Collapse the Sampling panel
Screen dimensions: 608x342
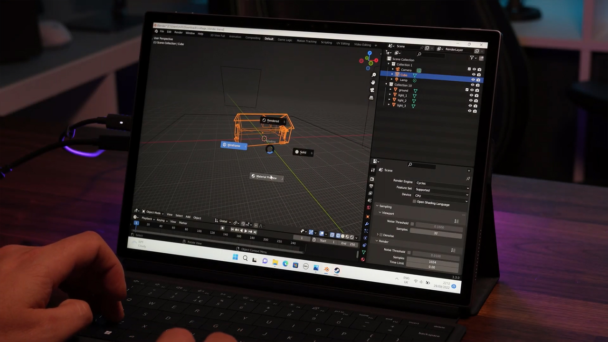[x=377, y=206]
